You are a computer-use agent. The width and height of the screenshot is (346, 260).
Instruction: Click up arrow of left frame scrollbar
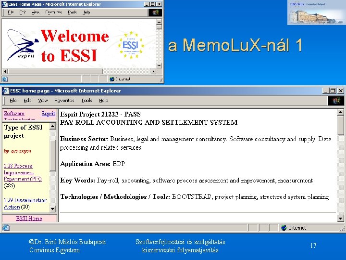tap(53, 126)
